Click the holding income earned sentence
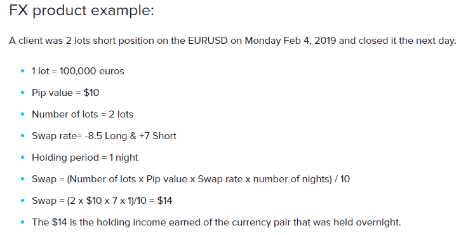 (x=217, y=222)
